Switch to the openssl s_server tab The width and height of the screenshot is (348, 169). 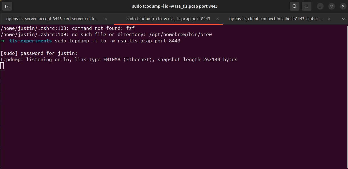click(x=52, y=19)
